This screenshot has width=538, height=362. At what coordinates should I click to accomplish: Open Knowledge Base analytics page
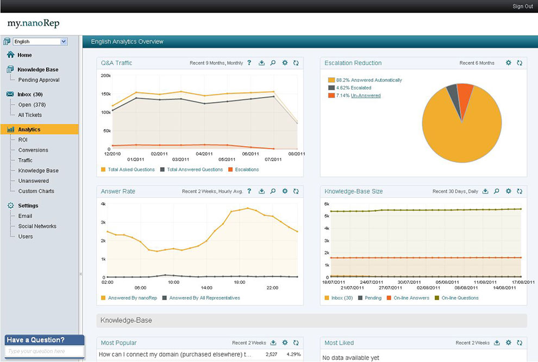pyautogui.click(x=39, y=170)
